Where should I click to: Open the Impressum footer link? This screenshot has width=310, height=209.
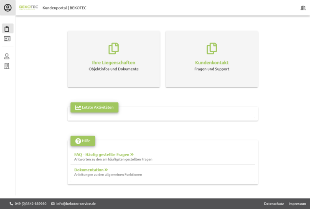point(297,204)
